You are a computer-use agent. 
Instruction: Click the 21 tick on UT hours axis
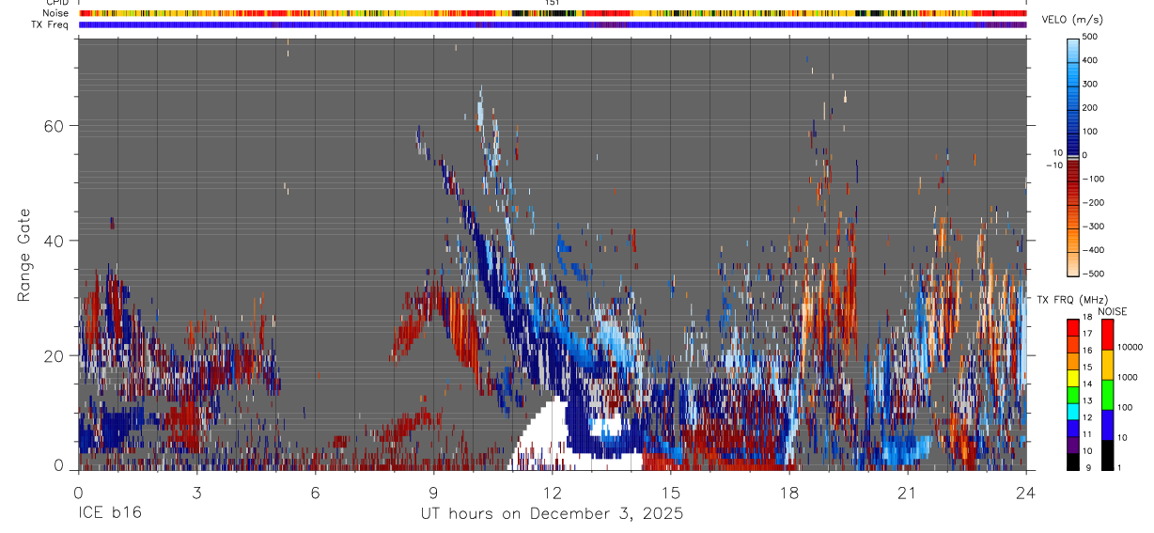[x=908, y=492]
